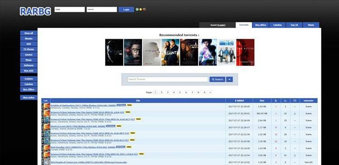This screenshot has width=339, height=165.
Task: Open category icon of Knights of Badassdom row
Action: [46, 106]
